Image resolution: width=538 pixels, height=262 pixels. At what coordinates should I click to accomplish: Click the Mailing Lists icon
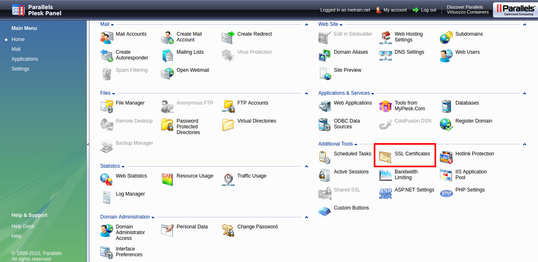168,55
